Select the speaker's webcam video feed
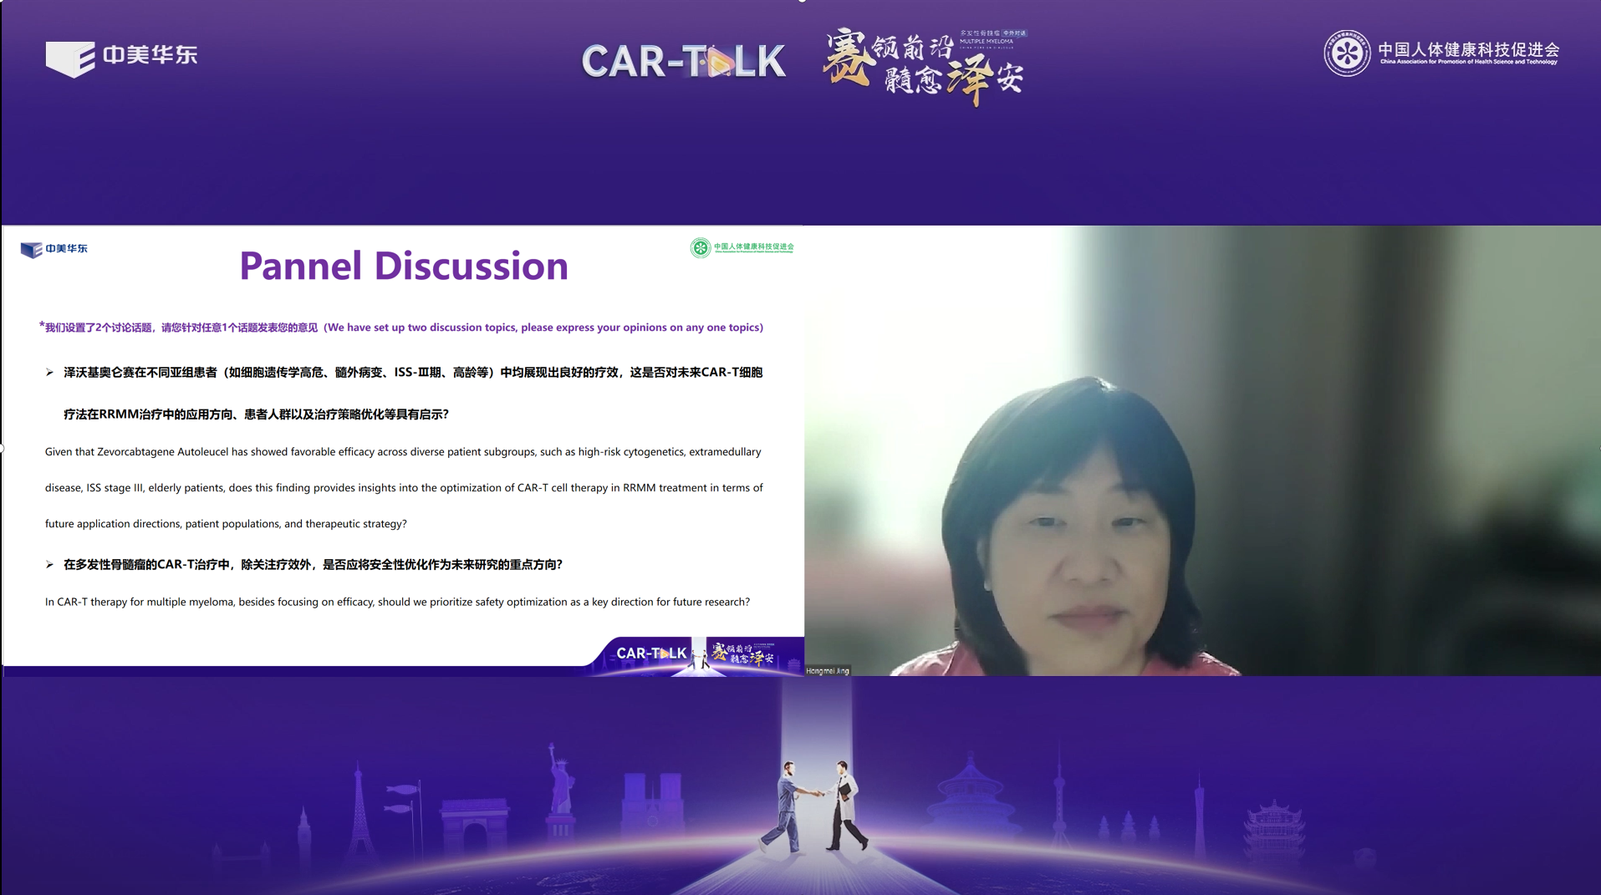1601x895 pixels. [1202, 451]
